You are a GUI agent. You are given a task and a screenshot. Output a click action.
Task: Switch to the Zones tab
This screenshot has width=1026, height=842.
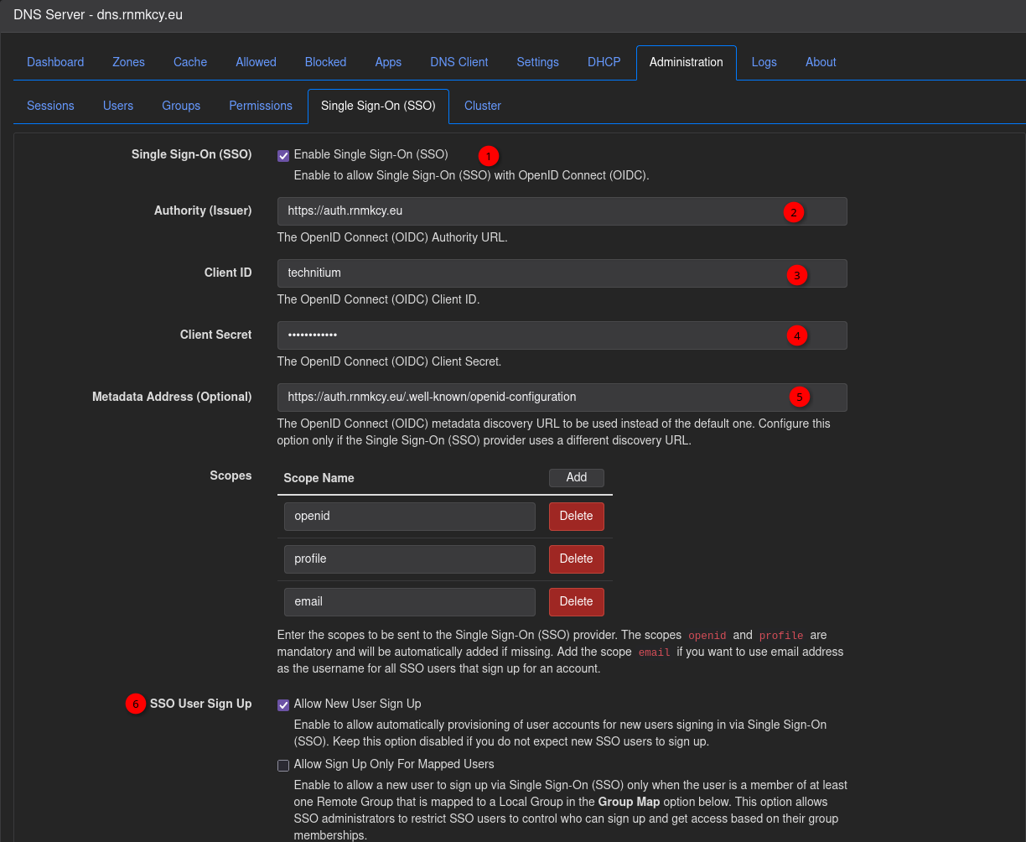click(128, 62)
